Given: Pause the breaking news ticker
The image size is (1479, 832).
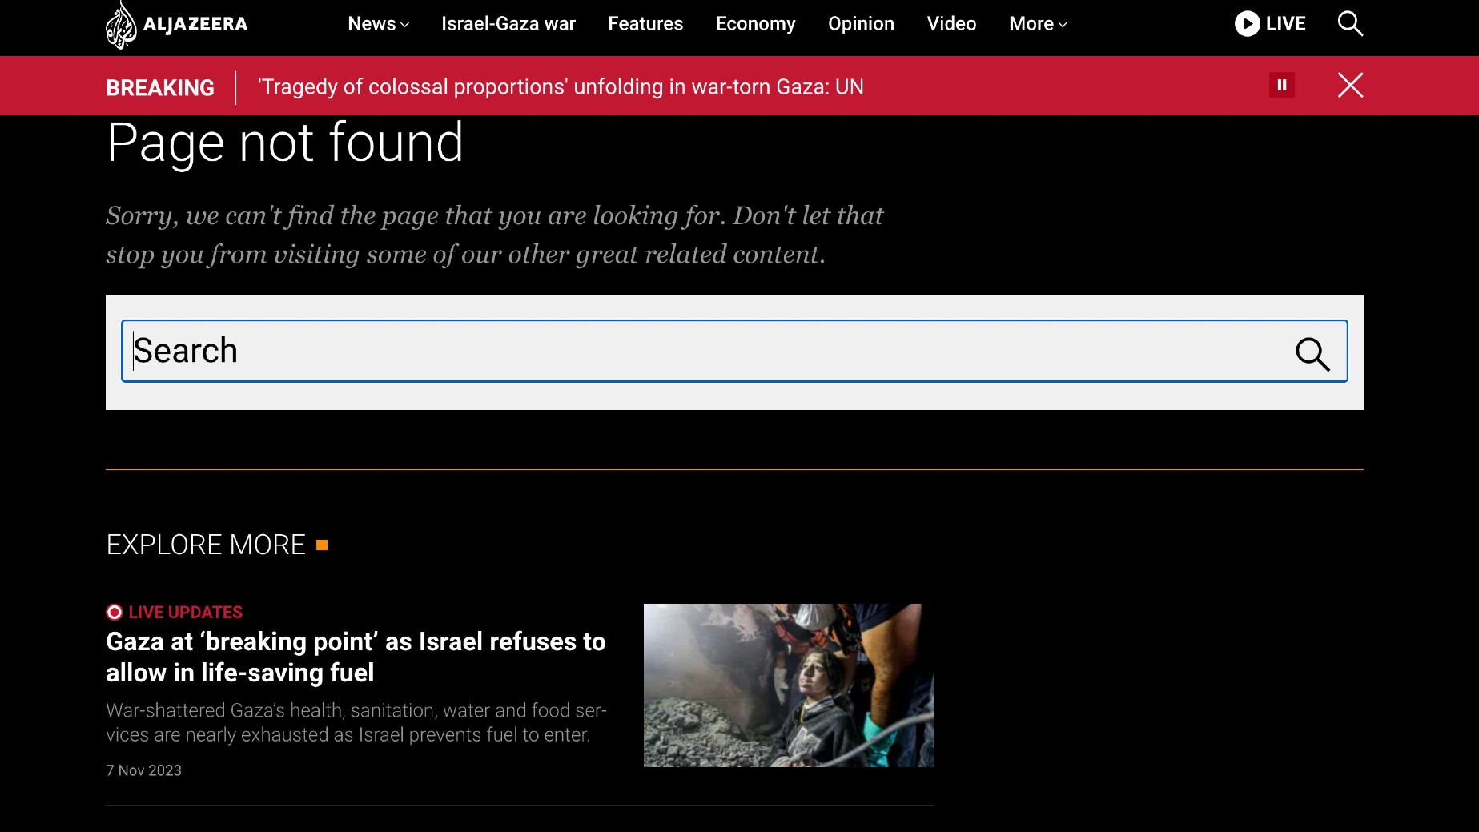Looking at the screenshot, I should (1283, 85).
